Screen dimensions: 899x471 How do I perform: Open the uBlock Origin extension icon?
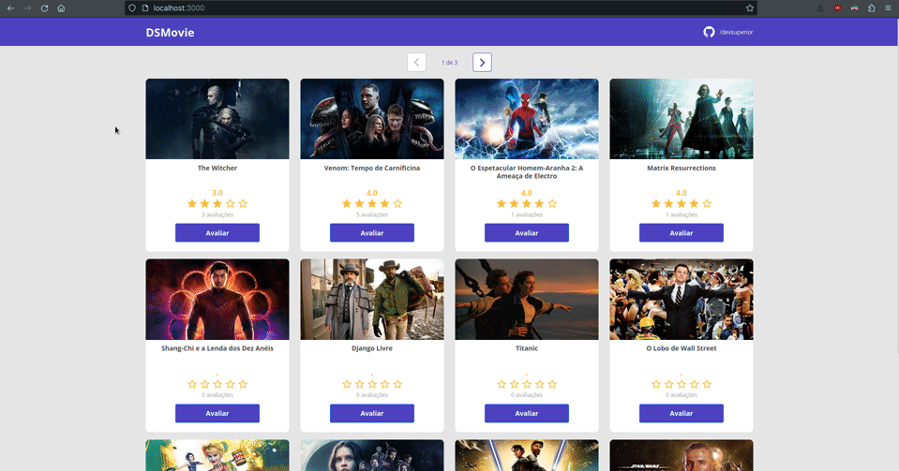[x=838, y=8]
